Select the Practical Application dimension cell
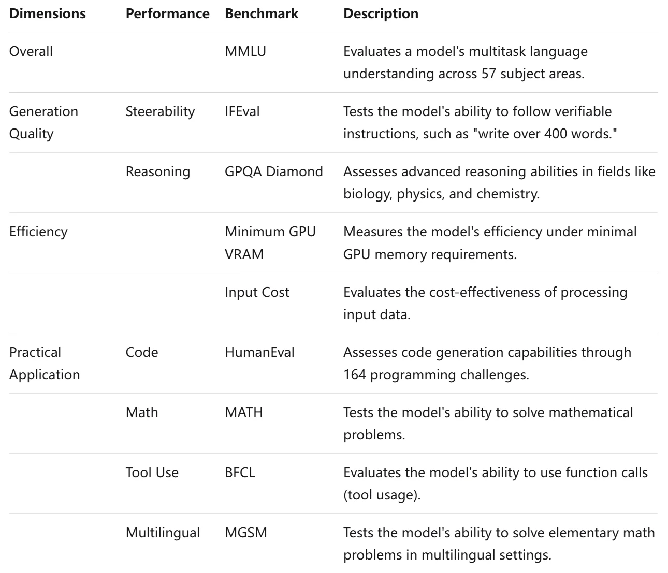 pos(45,363)
